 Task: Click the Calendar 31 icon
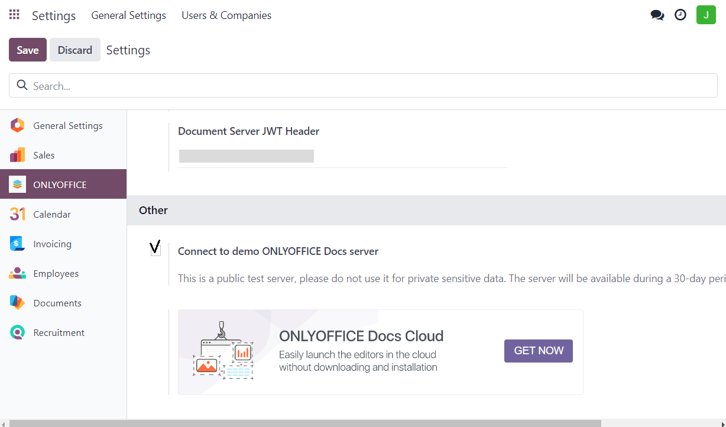point(18,214)
